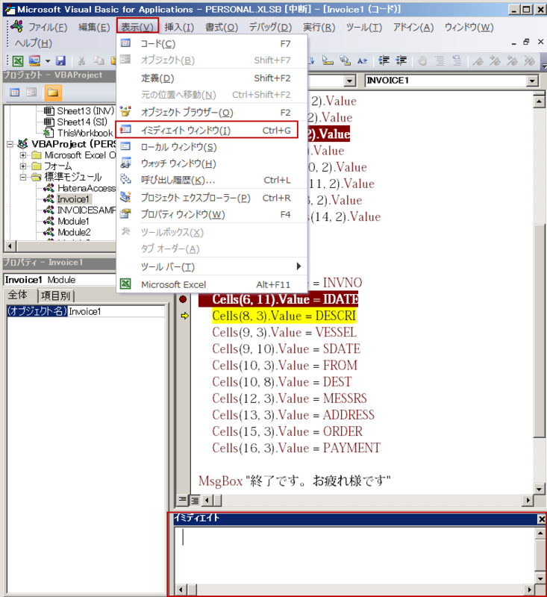Viewport: 547px width, 597px height.
Task: Click the Outdent toolbar icon
Action: [x=401, y=61]
